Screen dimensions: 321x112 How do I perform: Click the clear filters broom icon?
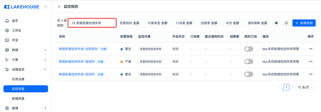(x=276, y=23)
